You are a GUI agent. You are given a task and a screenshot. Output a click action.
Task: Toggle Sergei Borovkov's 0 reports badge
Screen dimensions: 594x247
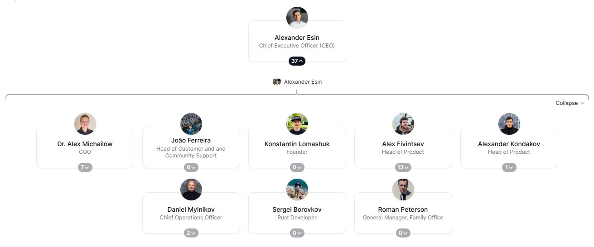pyautogui.click(x=297, y=233)
